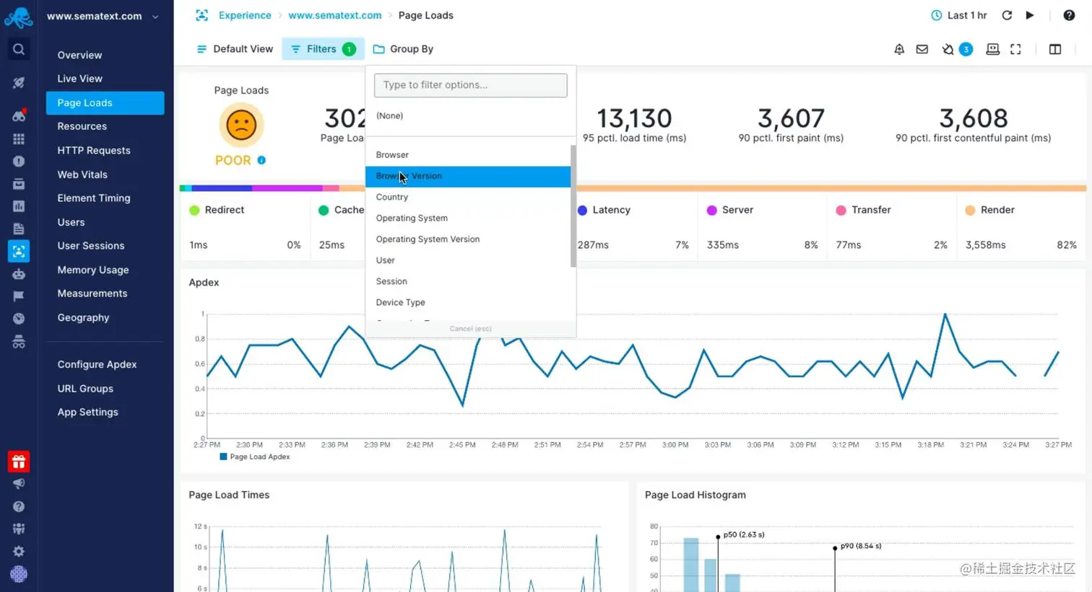This screenshot has width=1092, height=592.
Task: Click the add-alert bell icon
Action: (x=899, y=49)
